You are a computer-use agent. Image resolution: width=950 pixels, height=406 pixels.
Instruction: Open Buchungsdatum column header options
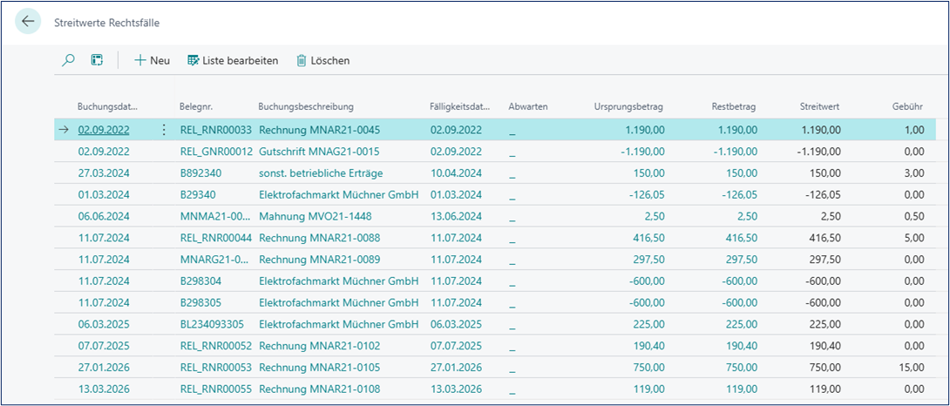tap(108, 106)
